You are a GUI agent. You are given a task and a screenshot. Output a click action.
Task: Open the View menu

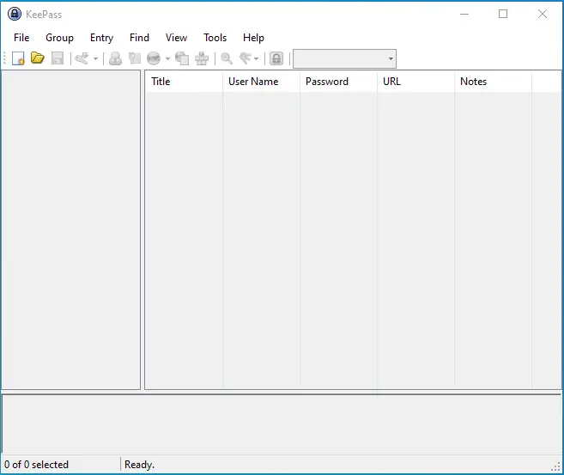pos(176,38)
